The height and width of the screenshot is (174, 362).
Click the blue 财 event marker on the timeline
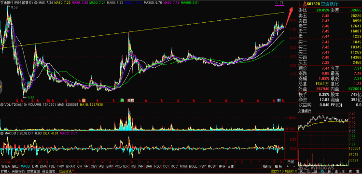pyautogui.click(x=279, y=100)
